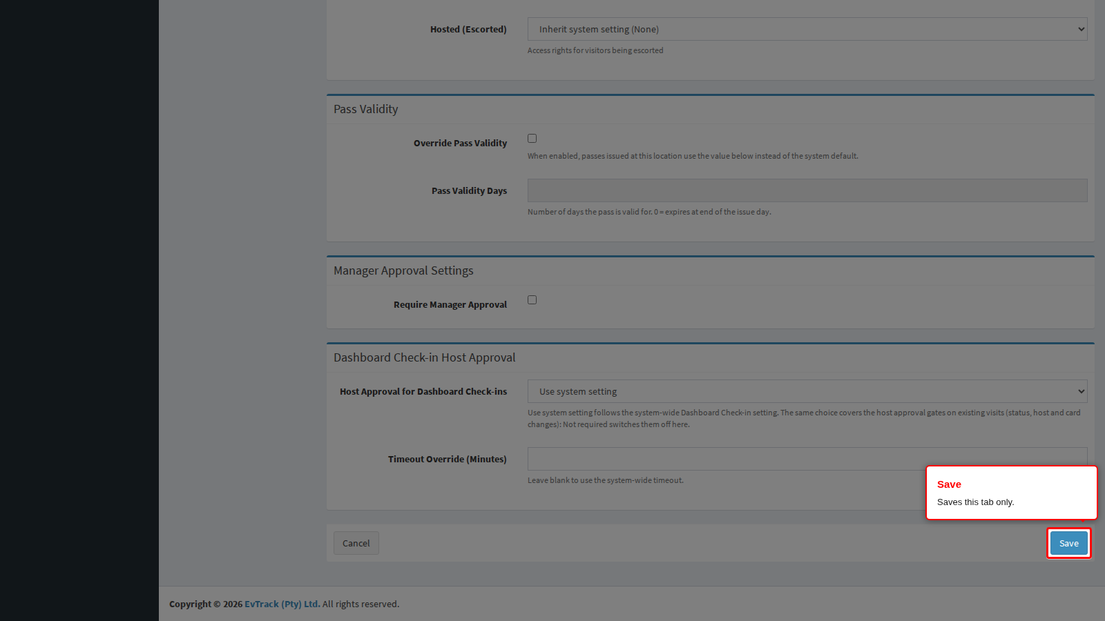Screen dimensions: 1105x621
Task: Click the 'Access rights for visitors being escorted' text
Action: click(595, 50)
